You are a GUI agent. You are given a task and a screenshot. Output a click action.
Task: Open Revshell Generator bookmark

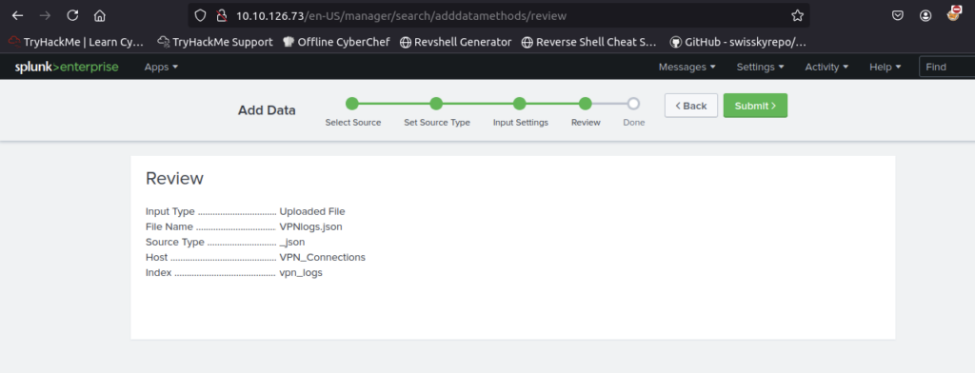pyautogui.click(x=455, y=42)
